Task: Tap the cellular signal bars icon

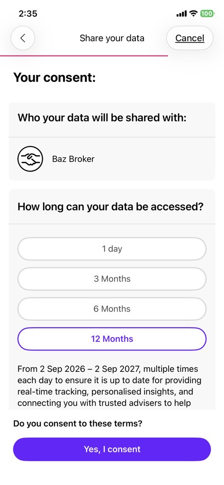Action: 181,14
